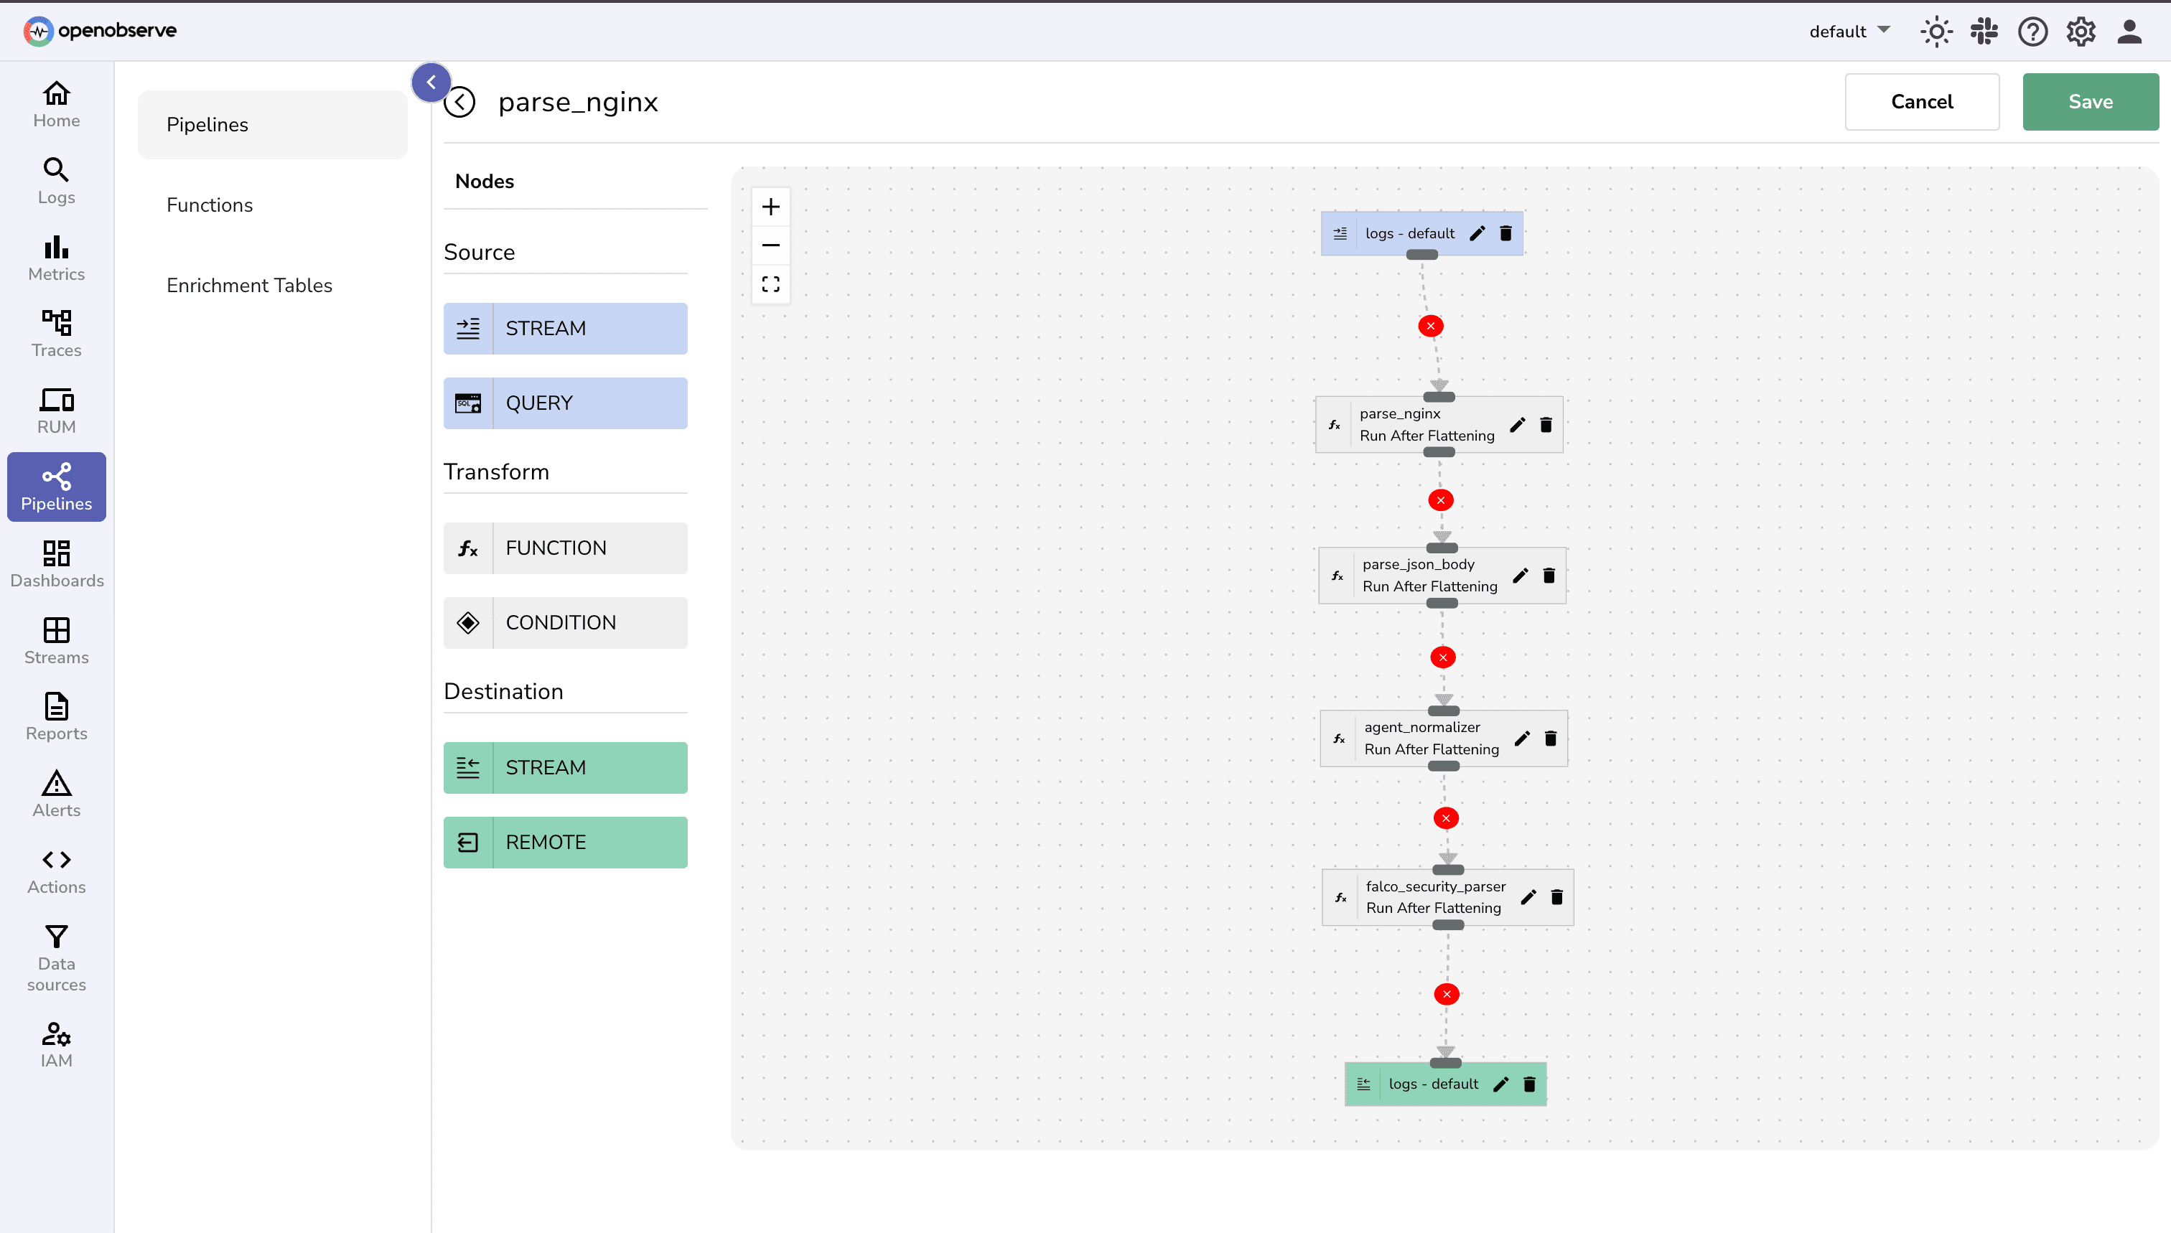The width and height of the screenshot is (2171, 1233).
Task: Open the settings gear in the header
Action: 2081,32
